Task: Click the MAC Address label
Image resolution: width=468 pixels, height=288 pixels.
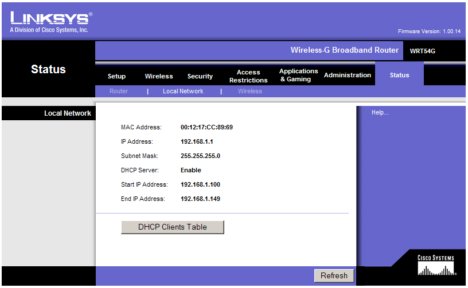Action: tap(141, 127)
